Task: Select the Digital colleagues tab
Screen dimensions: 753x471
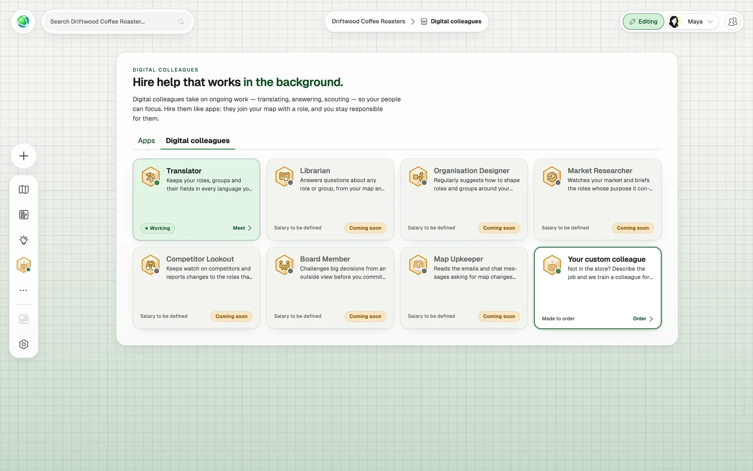Action: (198, 140)
